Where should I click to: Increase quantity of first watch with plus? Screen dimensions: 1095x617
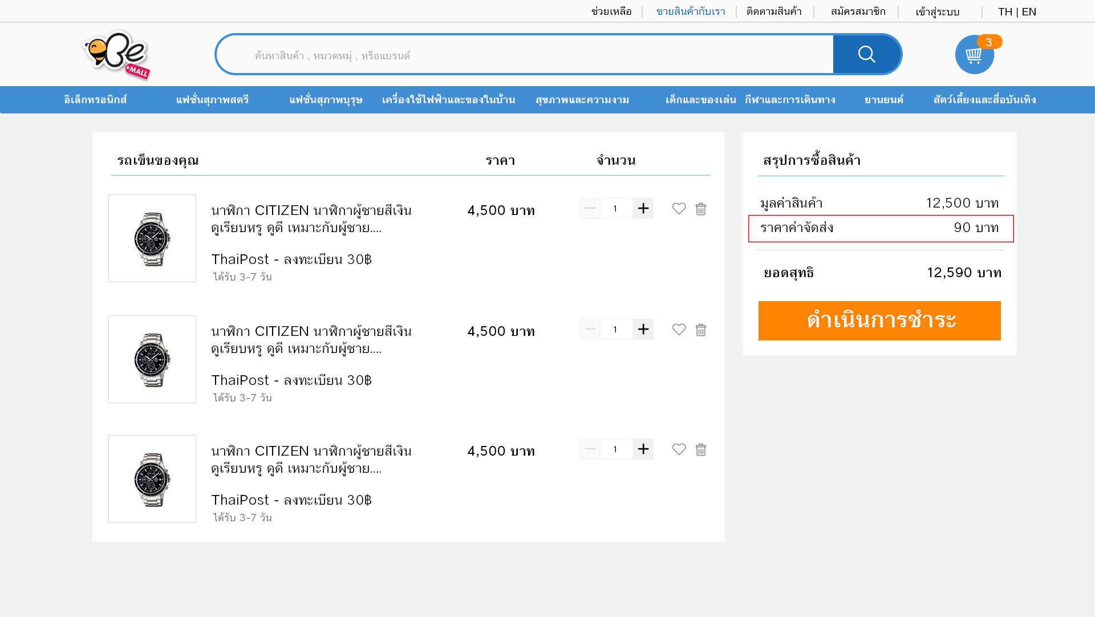(x=643, y=209)
